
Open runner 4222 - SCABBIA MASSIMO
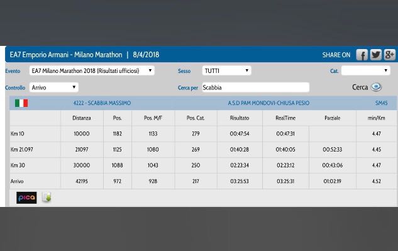click(x=102, y=103)
